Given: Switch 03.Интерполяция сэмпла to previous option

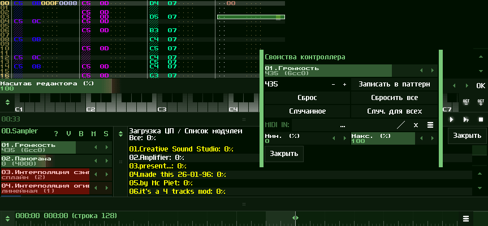Looking at the screenshot, I should [x=96, y=175].
